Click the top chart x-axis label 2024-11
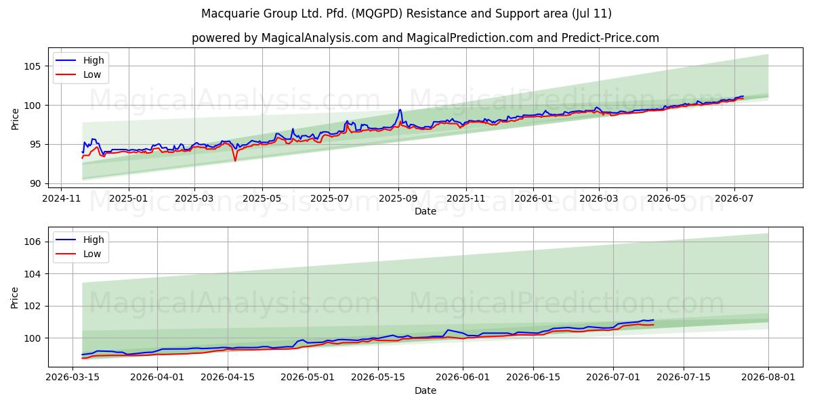Screen dimensions: 813x406 pyautogui.click(x=62, y=199)
